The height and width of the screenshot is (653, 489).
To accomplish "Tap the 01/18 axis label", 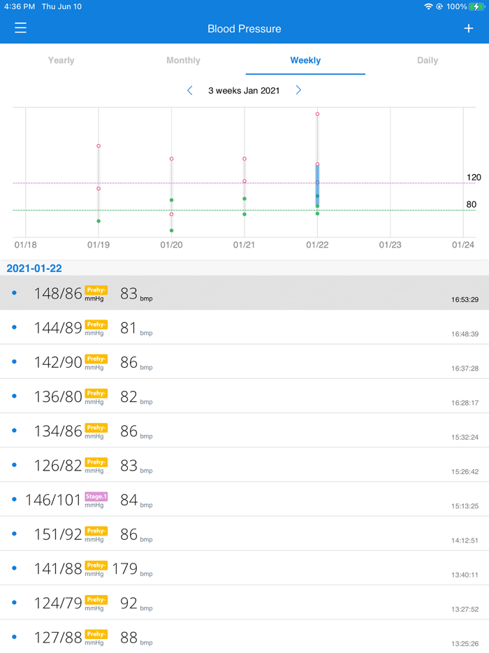I will [25, 245].
